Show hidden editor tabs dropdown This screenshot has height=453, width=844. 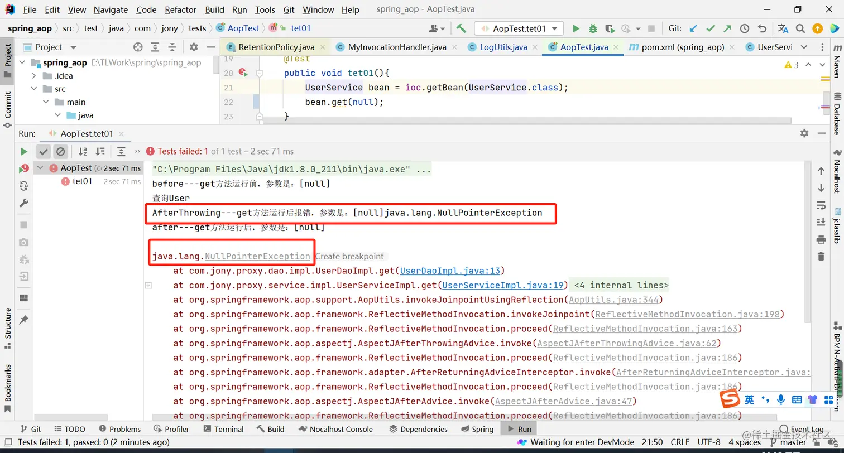click(x=804, y=47)
